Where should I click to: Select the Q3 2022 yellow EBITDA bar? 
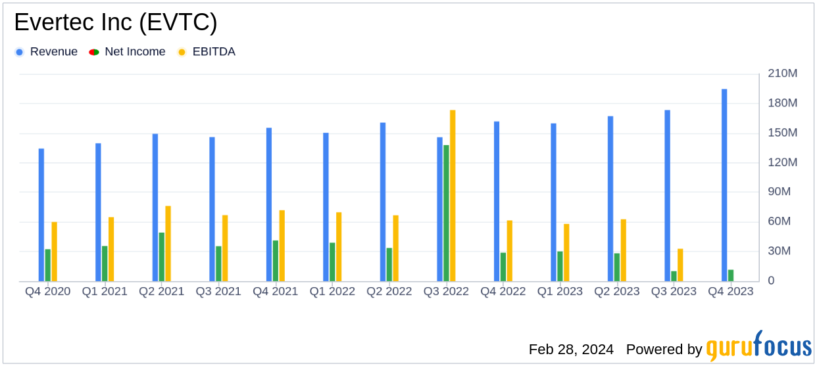[x=453, y=196]
